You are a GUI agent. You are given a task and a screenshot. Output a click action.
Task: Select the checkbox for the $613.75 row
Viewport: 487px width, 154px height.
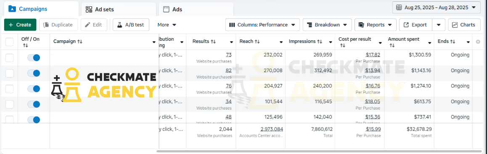[10, 104]
